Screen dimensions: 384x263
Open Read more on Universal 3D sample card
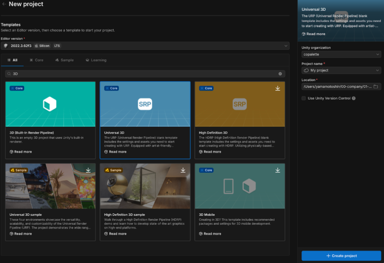21,233
